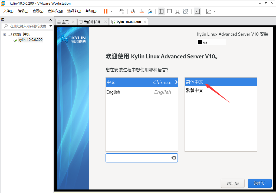Click the 继续(C) button
276x193 pixels.
click(x=260, y=183)
